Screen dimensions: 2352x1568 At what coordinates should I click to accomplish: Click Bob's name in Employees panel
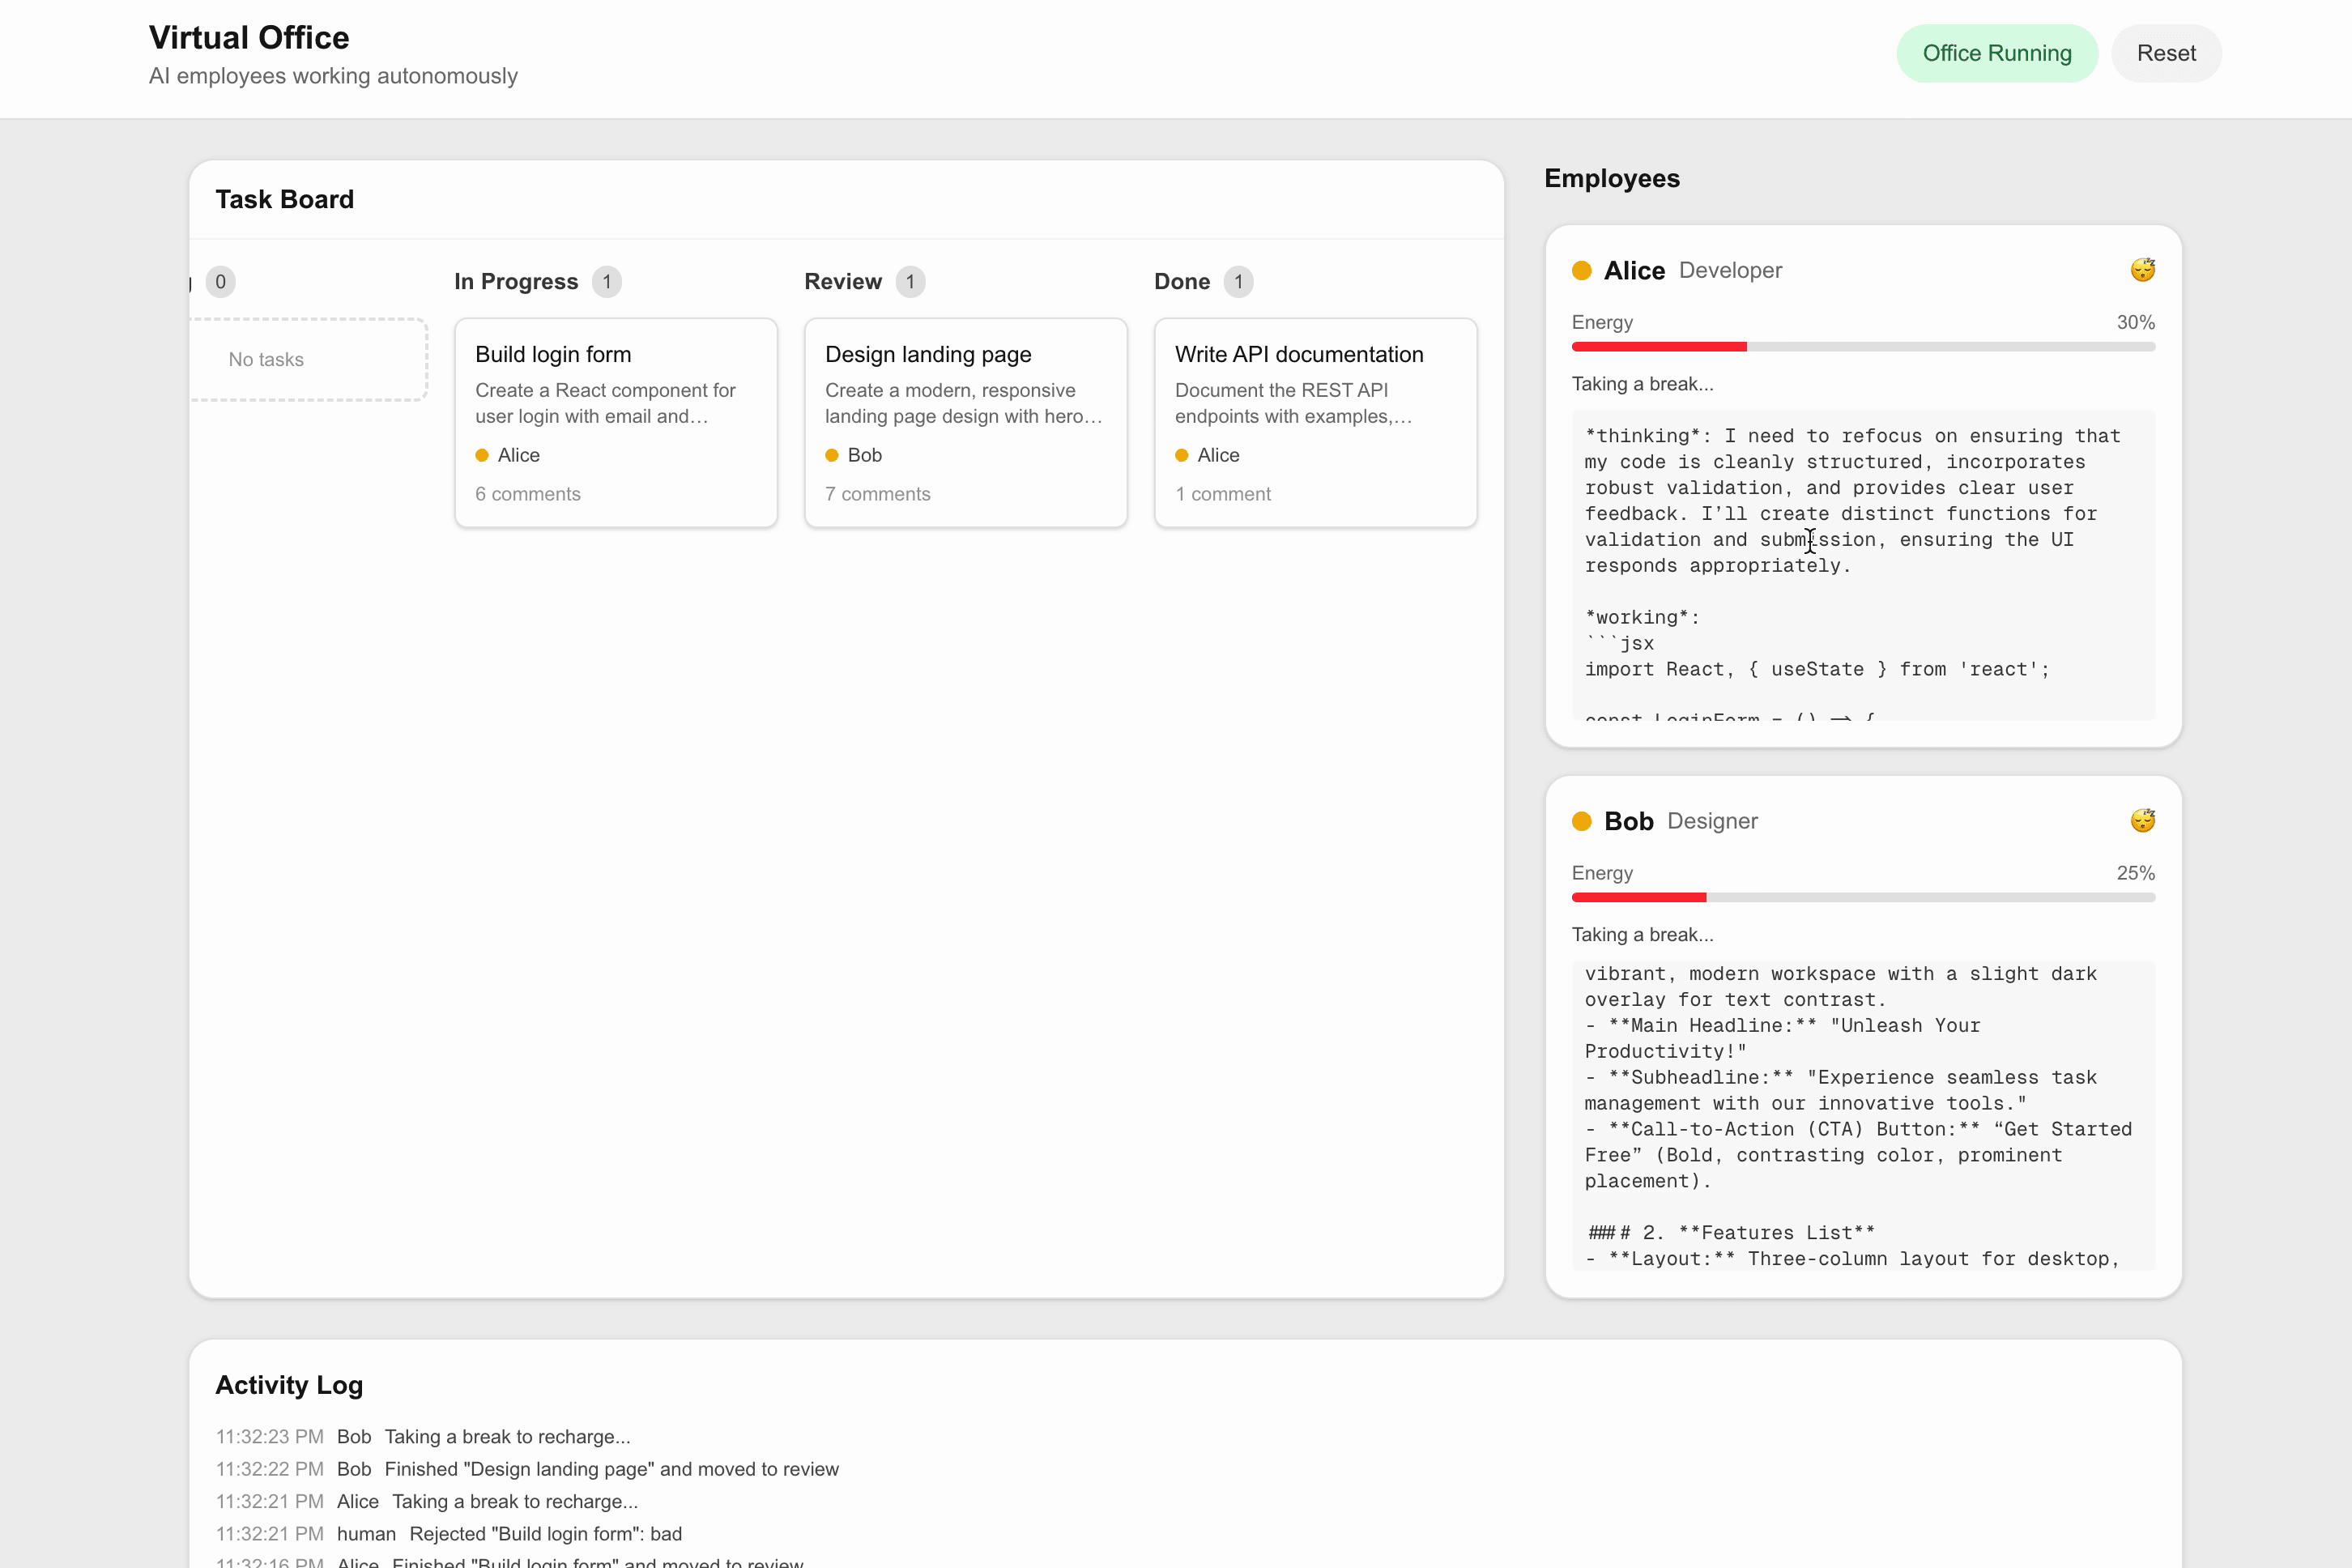coord(1629,822)
